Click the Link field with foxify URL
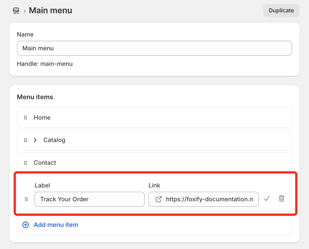309x249 pixels. click(x=203, y=199)
